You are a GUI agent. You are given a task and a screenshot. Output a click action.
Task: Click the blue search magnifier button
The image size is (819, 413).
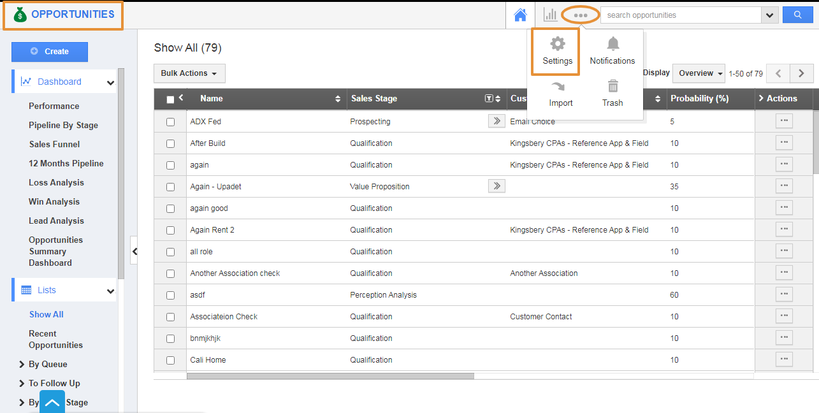point(797,15)
